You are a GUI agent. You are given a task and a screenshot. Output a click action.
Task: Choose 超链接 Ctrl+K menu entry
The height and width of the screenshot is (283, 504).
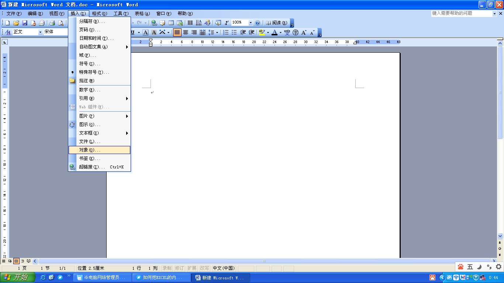(x=99, y=167)
